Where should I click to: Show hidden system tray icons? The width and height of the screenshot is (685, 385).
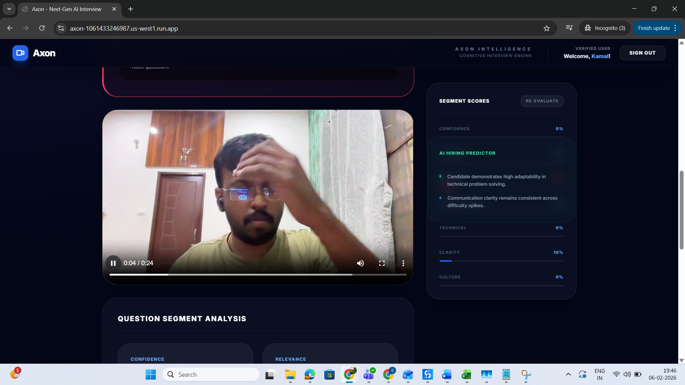pos(568,374)
